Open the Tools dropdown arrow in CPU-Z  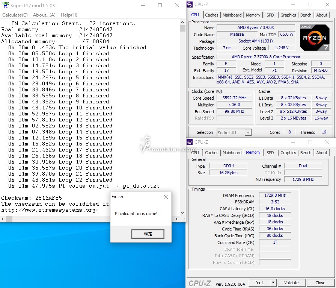click(273, 283)
